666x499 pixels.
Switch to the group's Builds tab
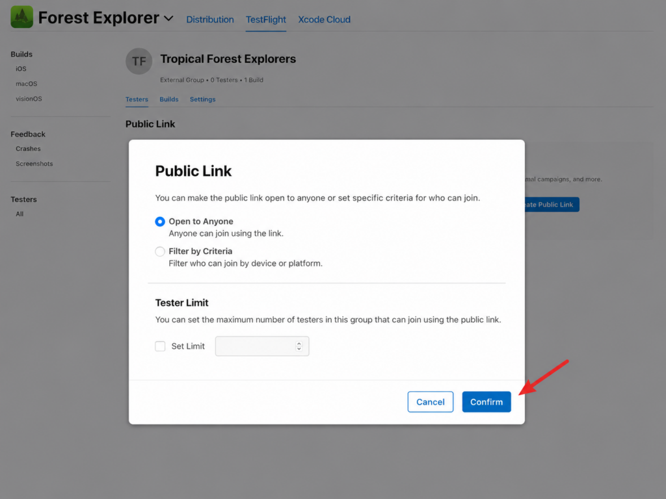point(169,99)
